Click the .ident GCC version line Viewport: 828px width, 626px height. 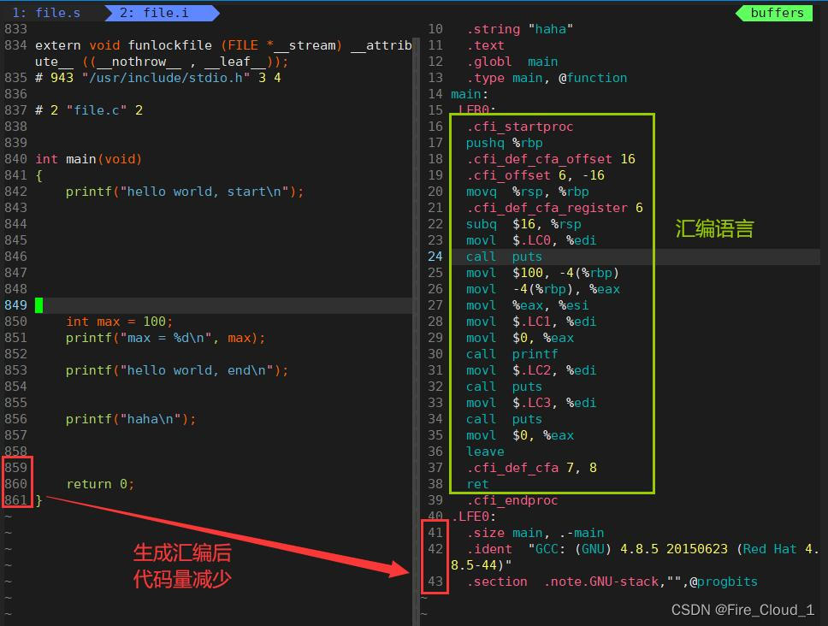[635, 558]
